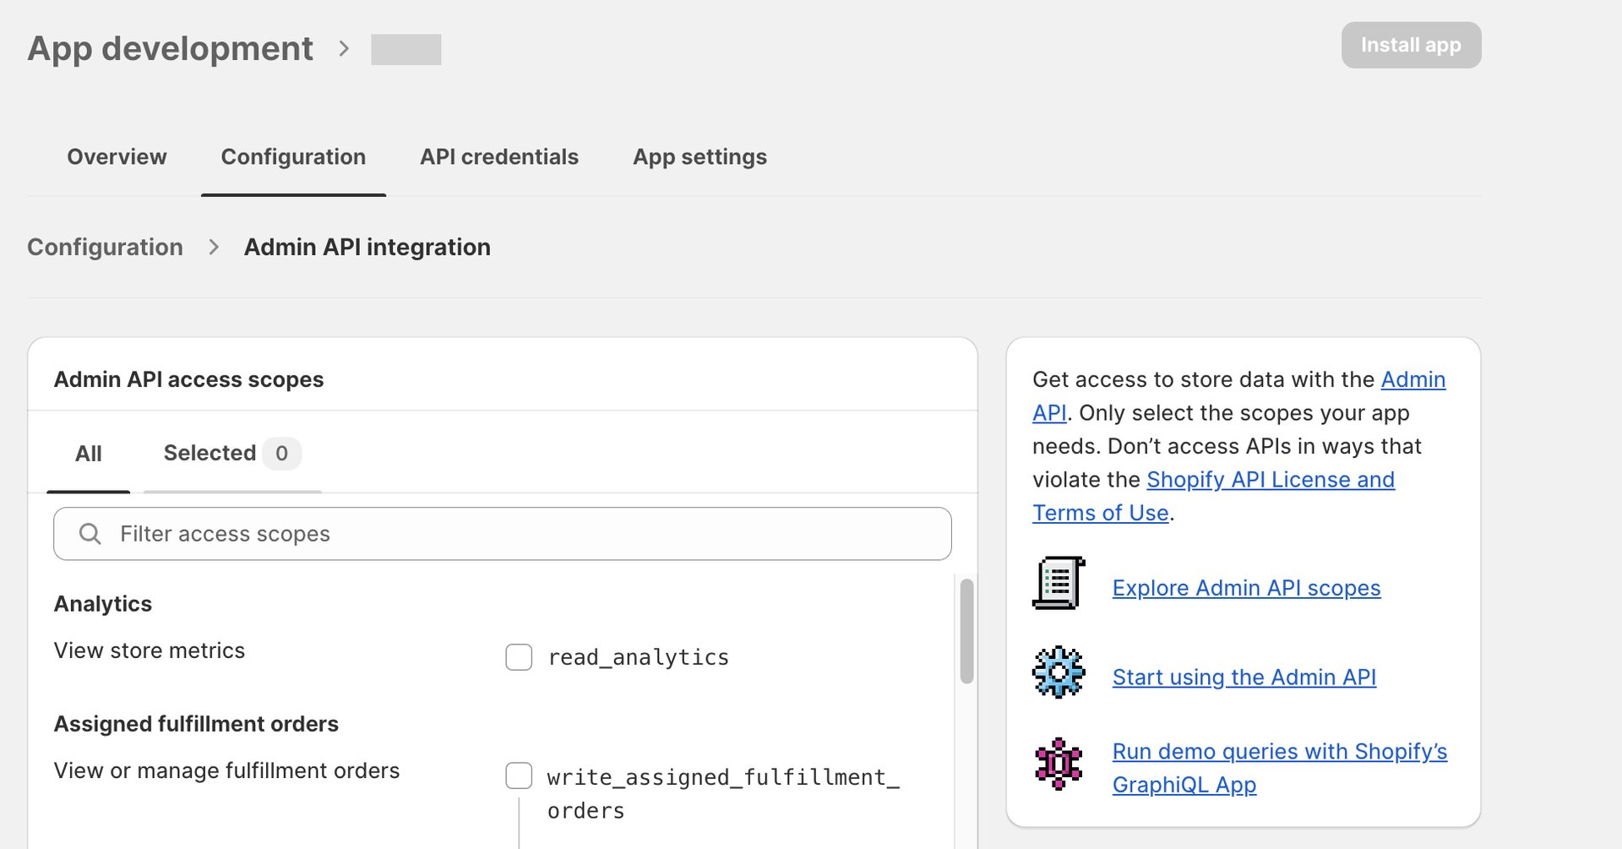The height and width of the screenshot is (849, 1622).
Task: Go back to App development breadcrumb
Action: [170, 49]
